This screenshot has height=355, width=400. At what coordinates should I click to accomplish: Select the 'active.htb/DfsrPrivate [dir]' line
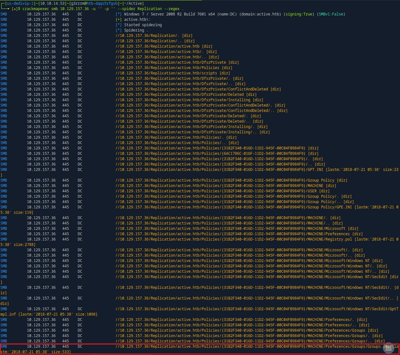pos(177,62)
